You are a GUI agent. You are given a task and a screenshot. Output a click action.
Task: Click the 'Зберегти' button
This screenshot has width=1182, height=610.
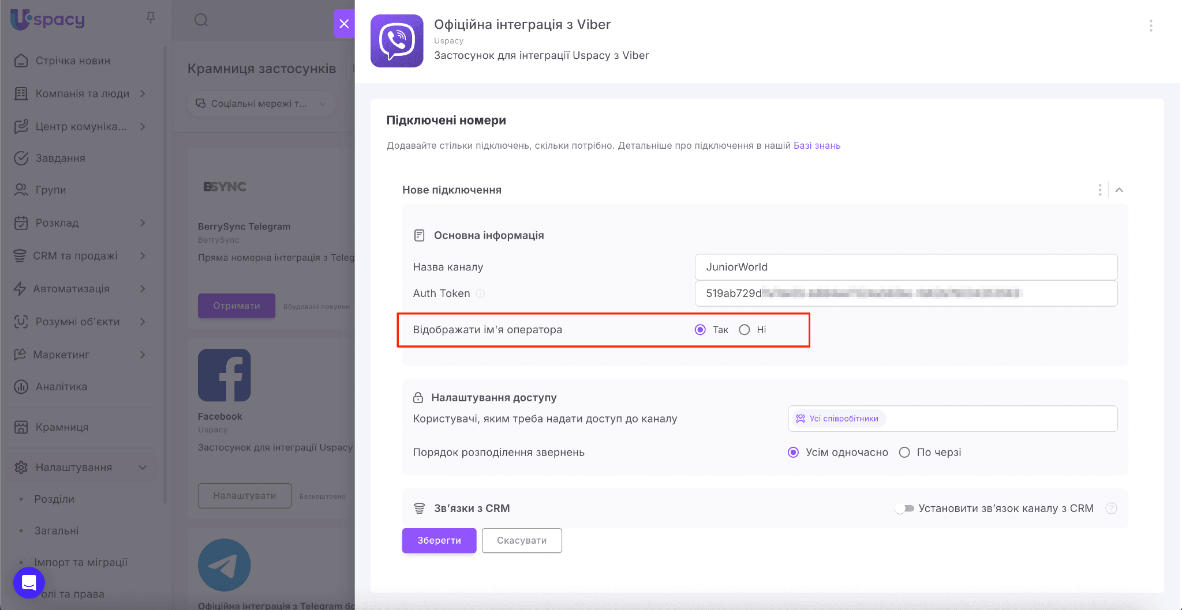(x=439, y=541)
